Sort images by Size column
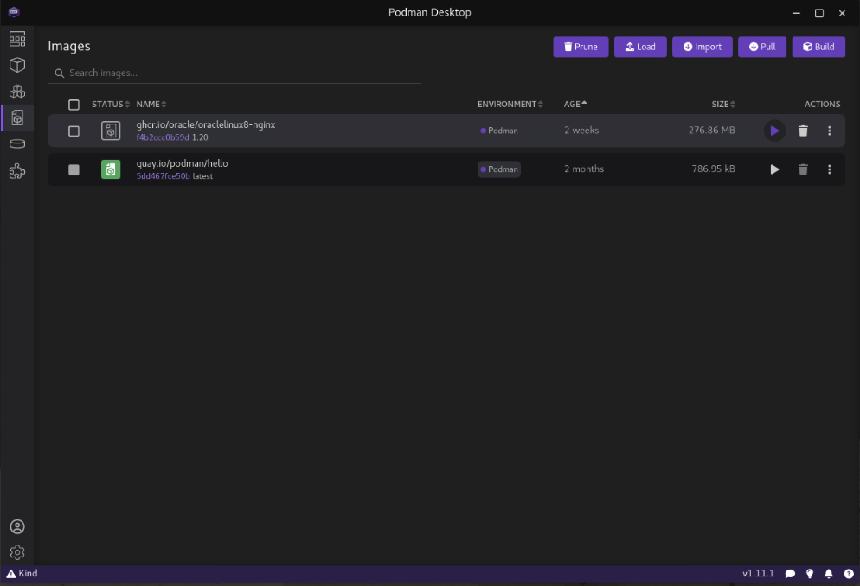Viewport: 860px width, 586px height. pos(723,104)
